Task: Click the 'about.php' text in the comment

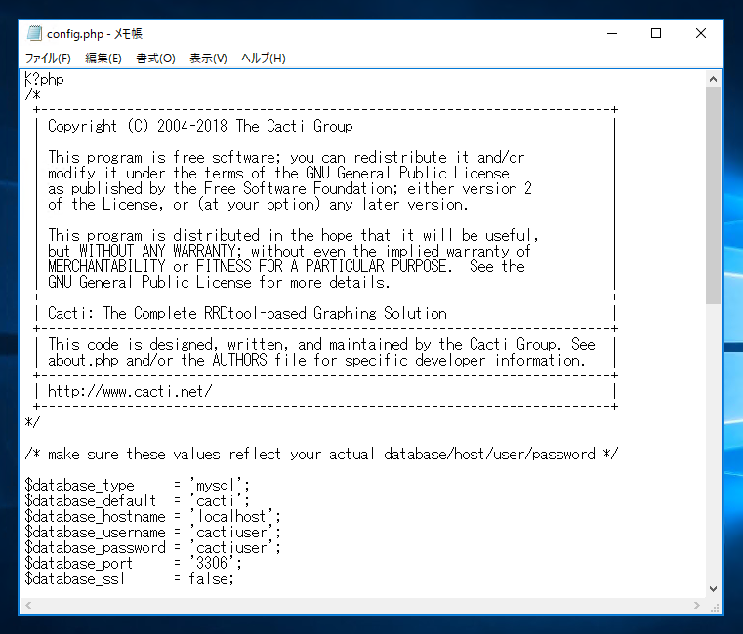Action: click(83, 360)
